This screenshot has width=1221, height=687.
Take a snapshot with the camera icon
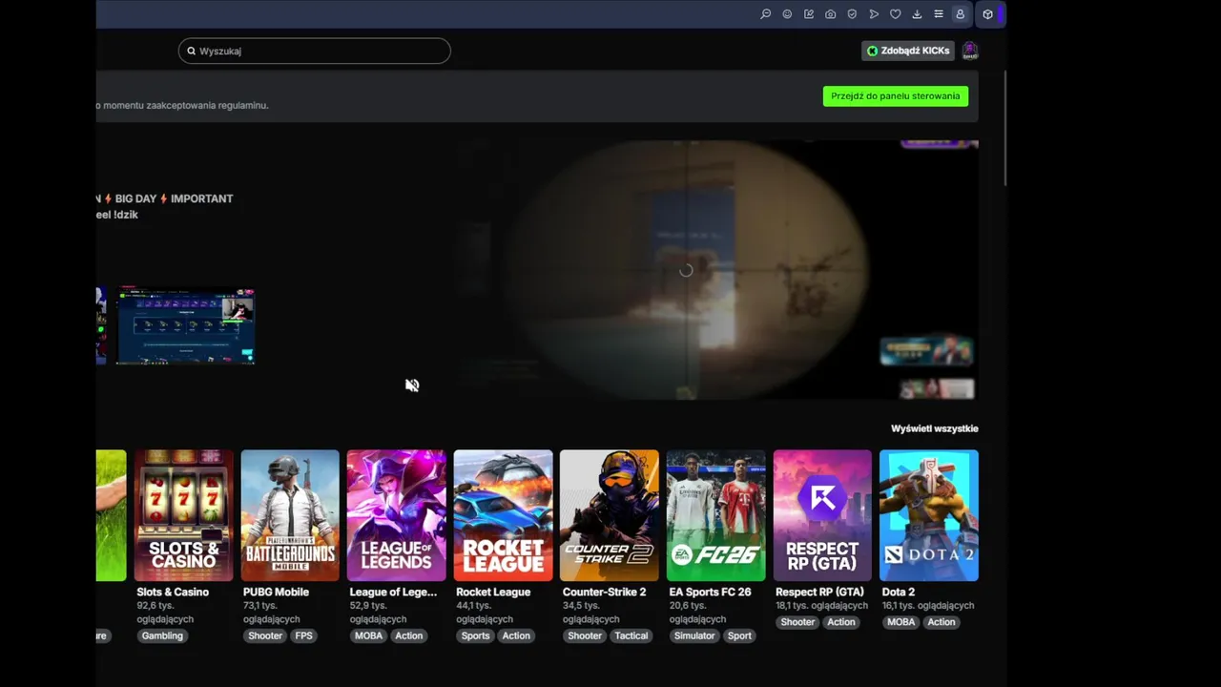click(830, 14)
